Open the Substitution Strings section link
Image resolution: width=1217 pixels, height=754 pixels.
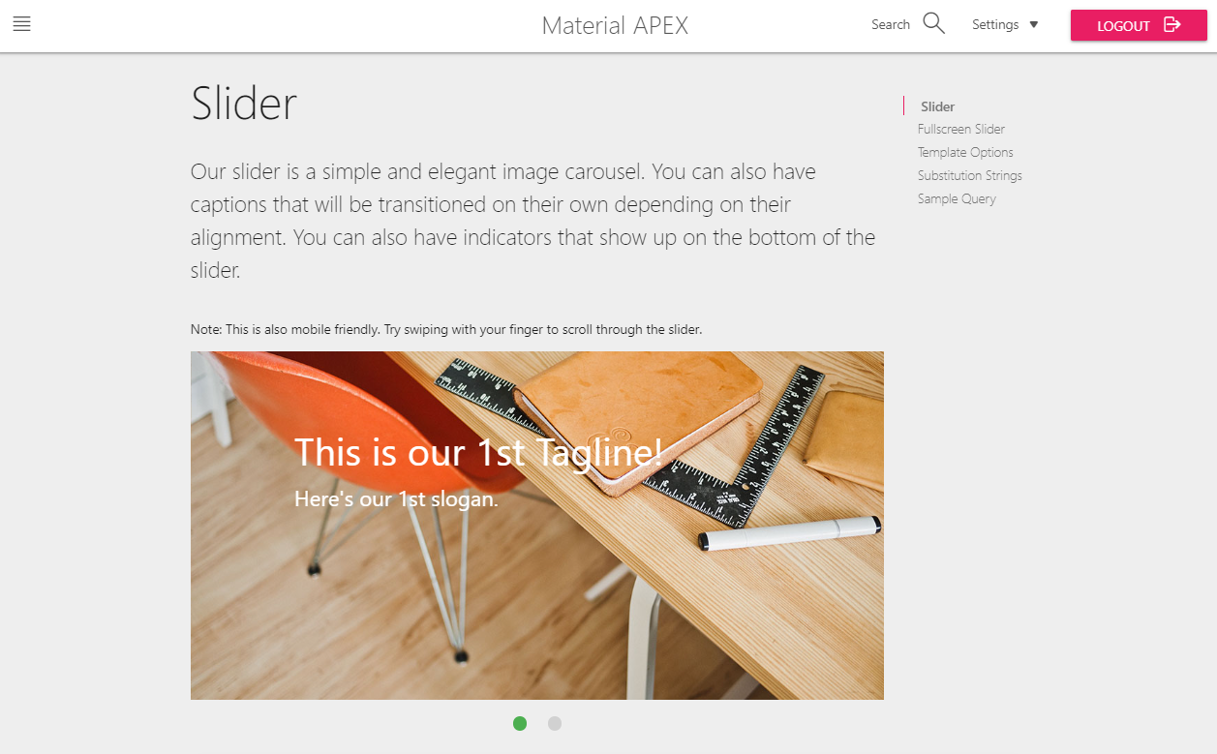click(970, 175)
